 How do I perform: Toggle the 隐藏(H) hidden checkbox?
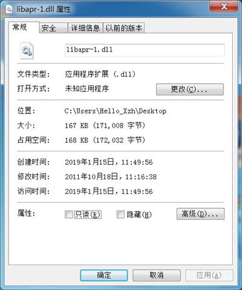tap(120, 214)
